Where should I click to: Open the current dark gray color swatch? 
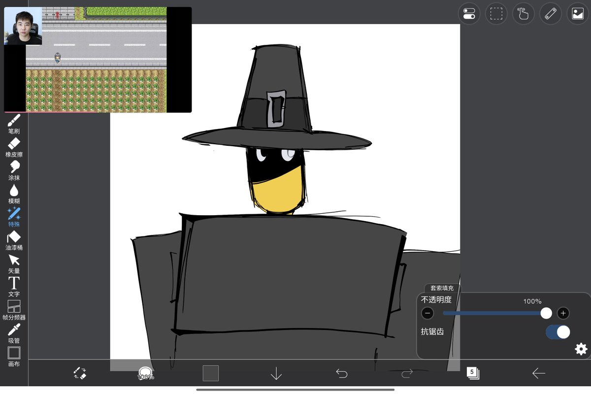tap(211, 373)
